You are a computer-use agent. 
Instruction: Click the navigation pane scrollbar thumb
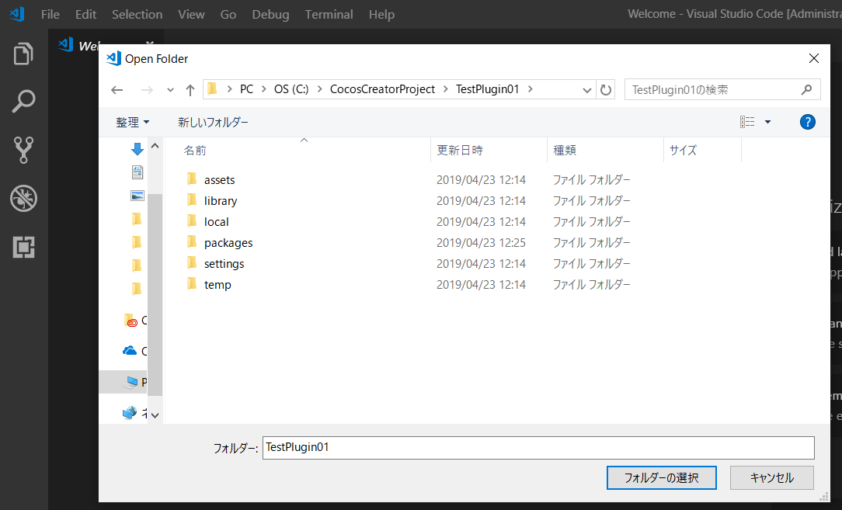pyautogui.click(x=155, y=294)
